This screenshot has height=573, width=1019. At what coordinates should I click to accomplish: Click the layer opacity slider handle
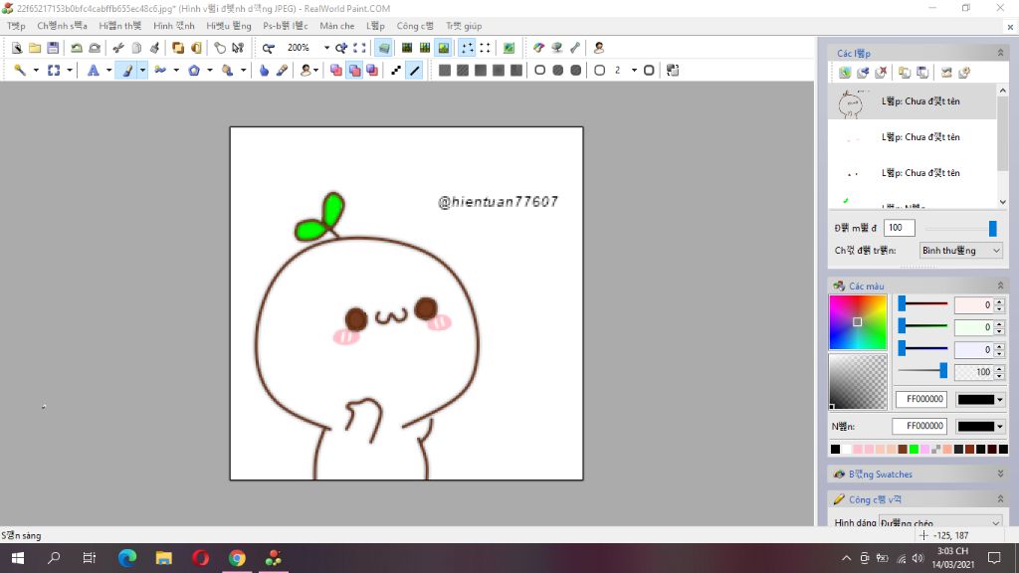[x=992, y=228]
